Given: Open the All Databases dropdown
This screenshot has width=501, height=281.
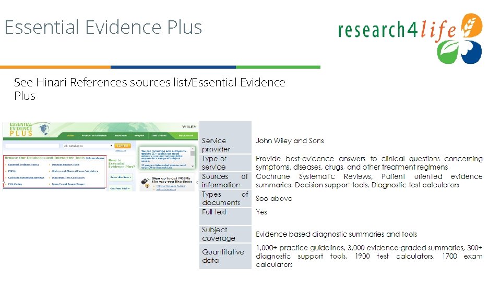Looking at the screenshot, I should pos(88,146).
